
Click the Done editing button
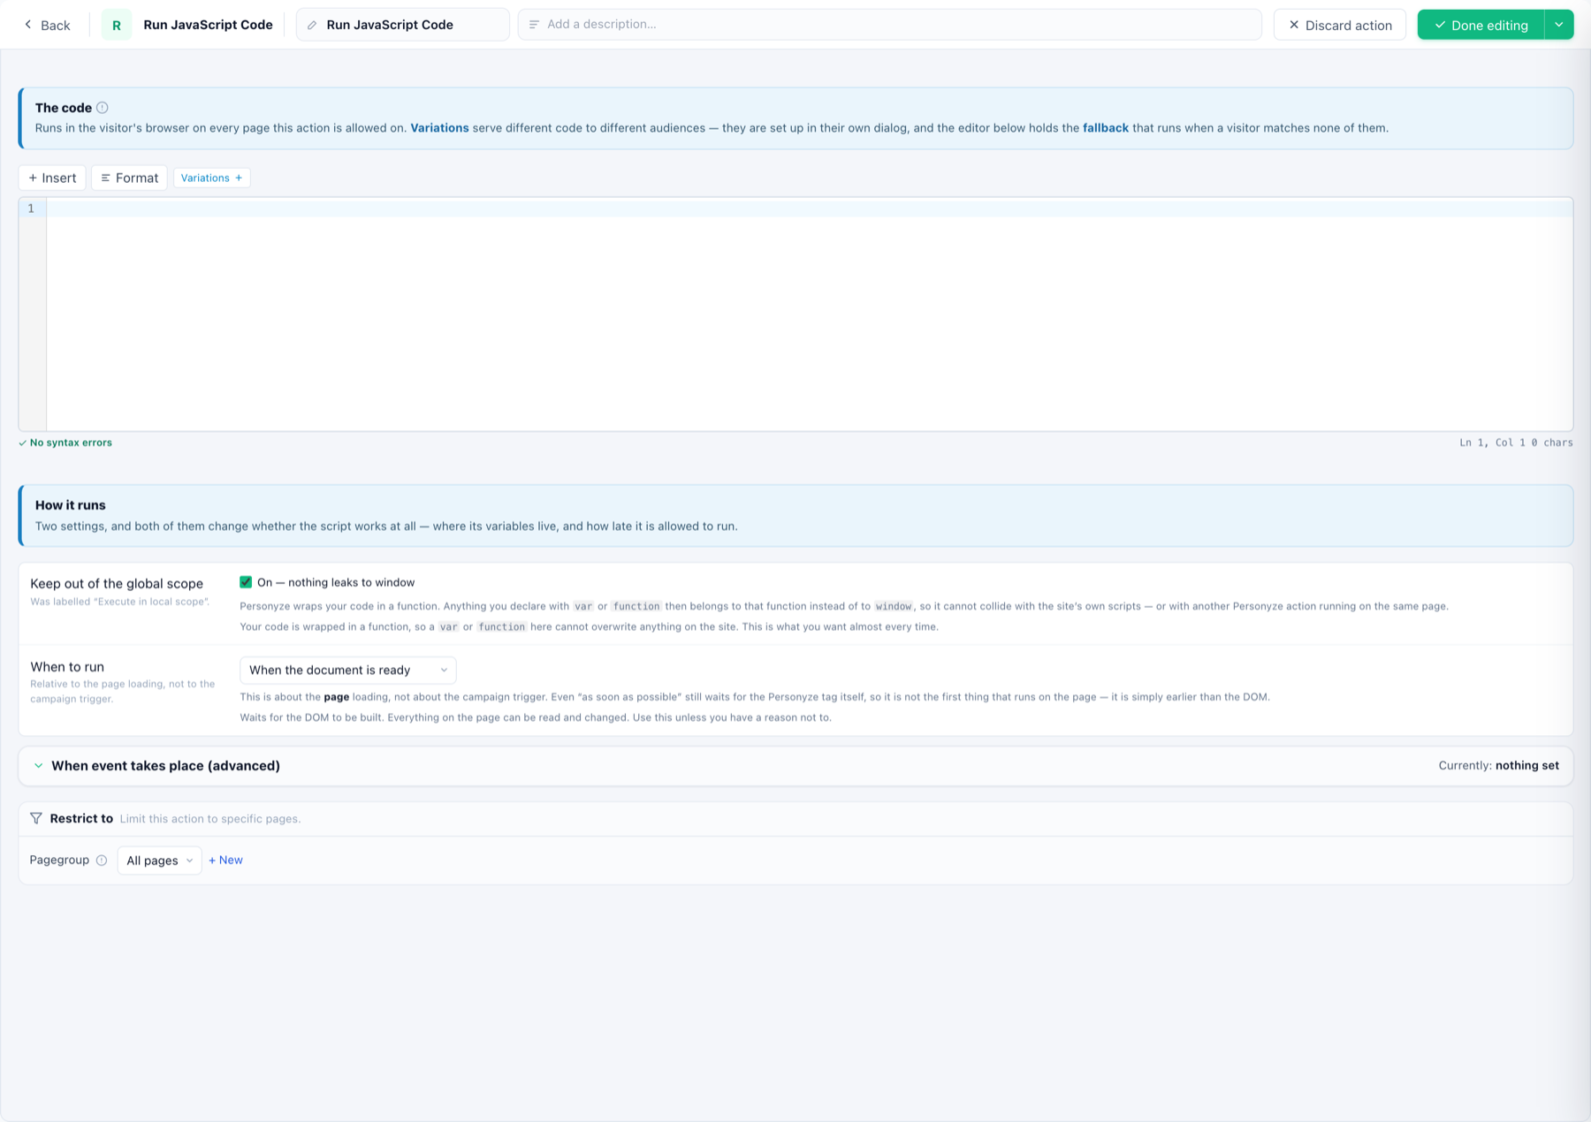click(x=1481, y=25)
